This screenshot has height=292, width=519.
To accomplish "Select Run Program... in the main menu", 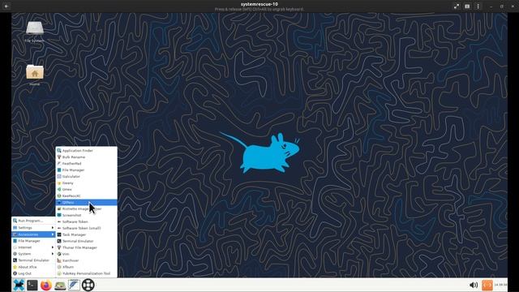I will click(33, 221).
